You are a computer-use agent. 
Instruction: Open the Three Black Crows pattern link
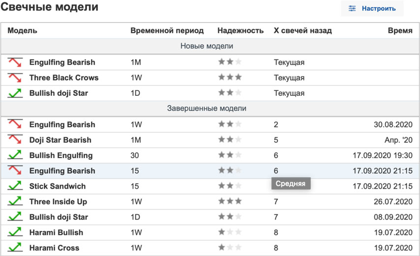[x=64, y=78]
